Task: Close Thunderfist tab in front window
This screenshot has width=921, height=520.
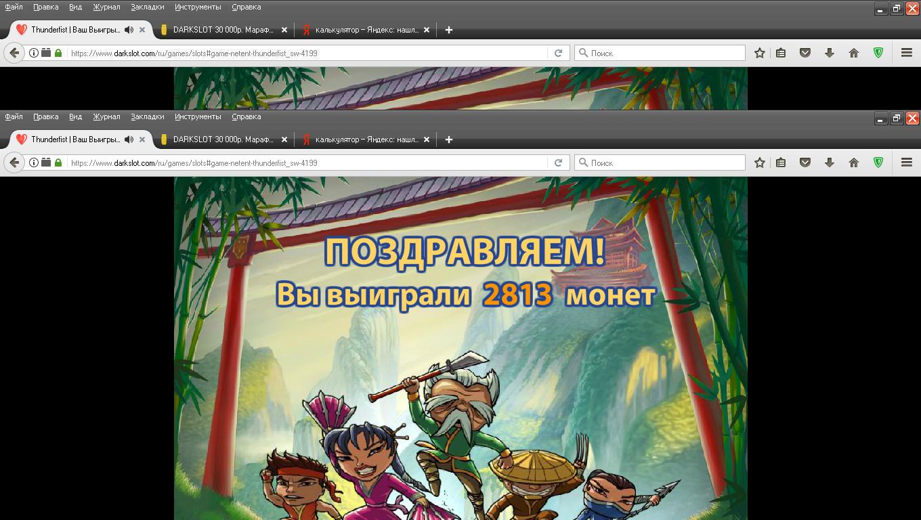Action: 142,139
